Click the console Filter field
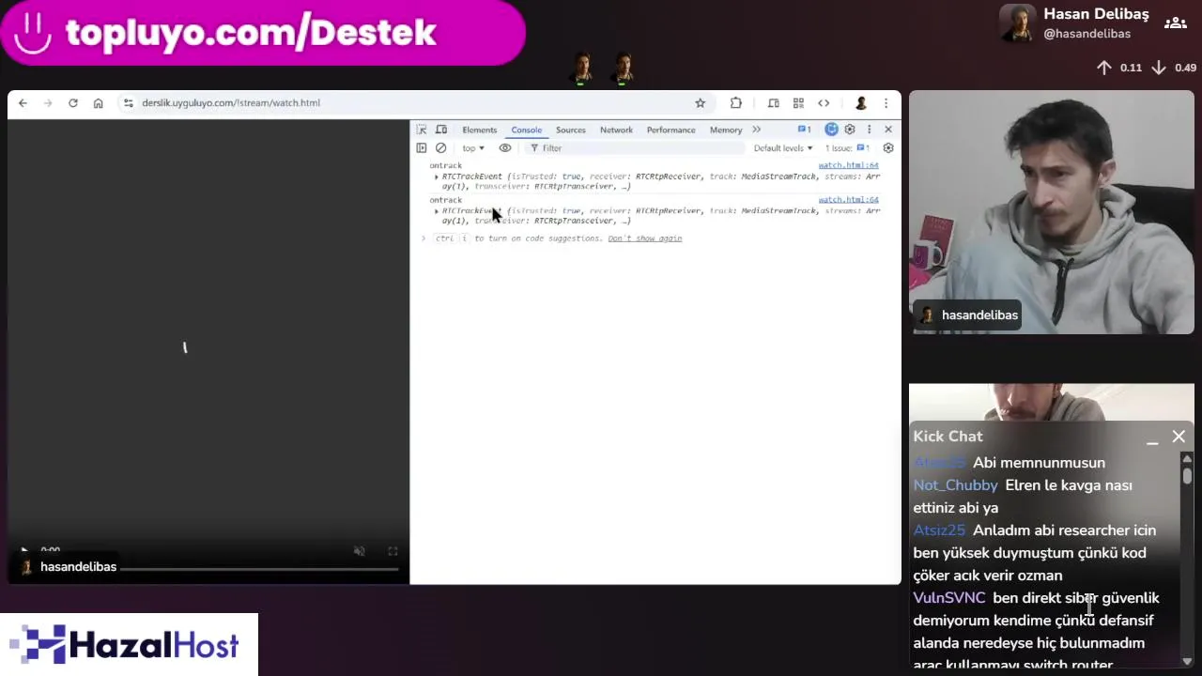Screen dimensions: 1202x676 click(x=639, y=148)
